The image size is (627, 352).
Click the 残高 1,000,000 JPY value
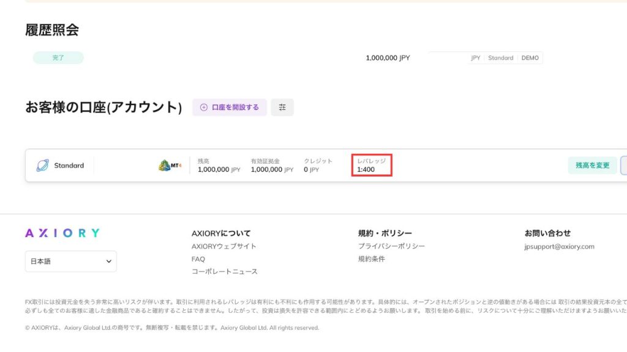(219, 170)
